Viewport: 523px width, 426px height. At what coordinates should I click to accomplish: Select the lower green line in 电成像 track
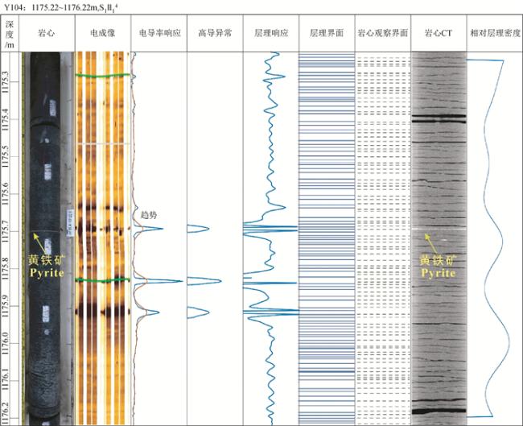pos(102,280)
